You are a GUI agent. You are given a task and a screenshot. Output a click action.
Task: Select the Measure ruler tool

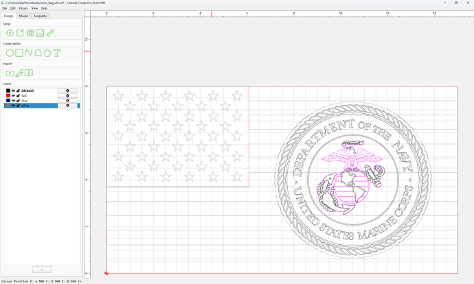50,33
